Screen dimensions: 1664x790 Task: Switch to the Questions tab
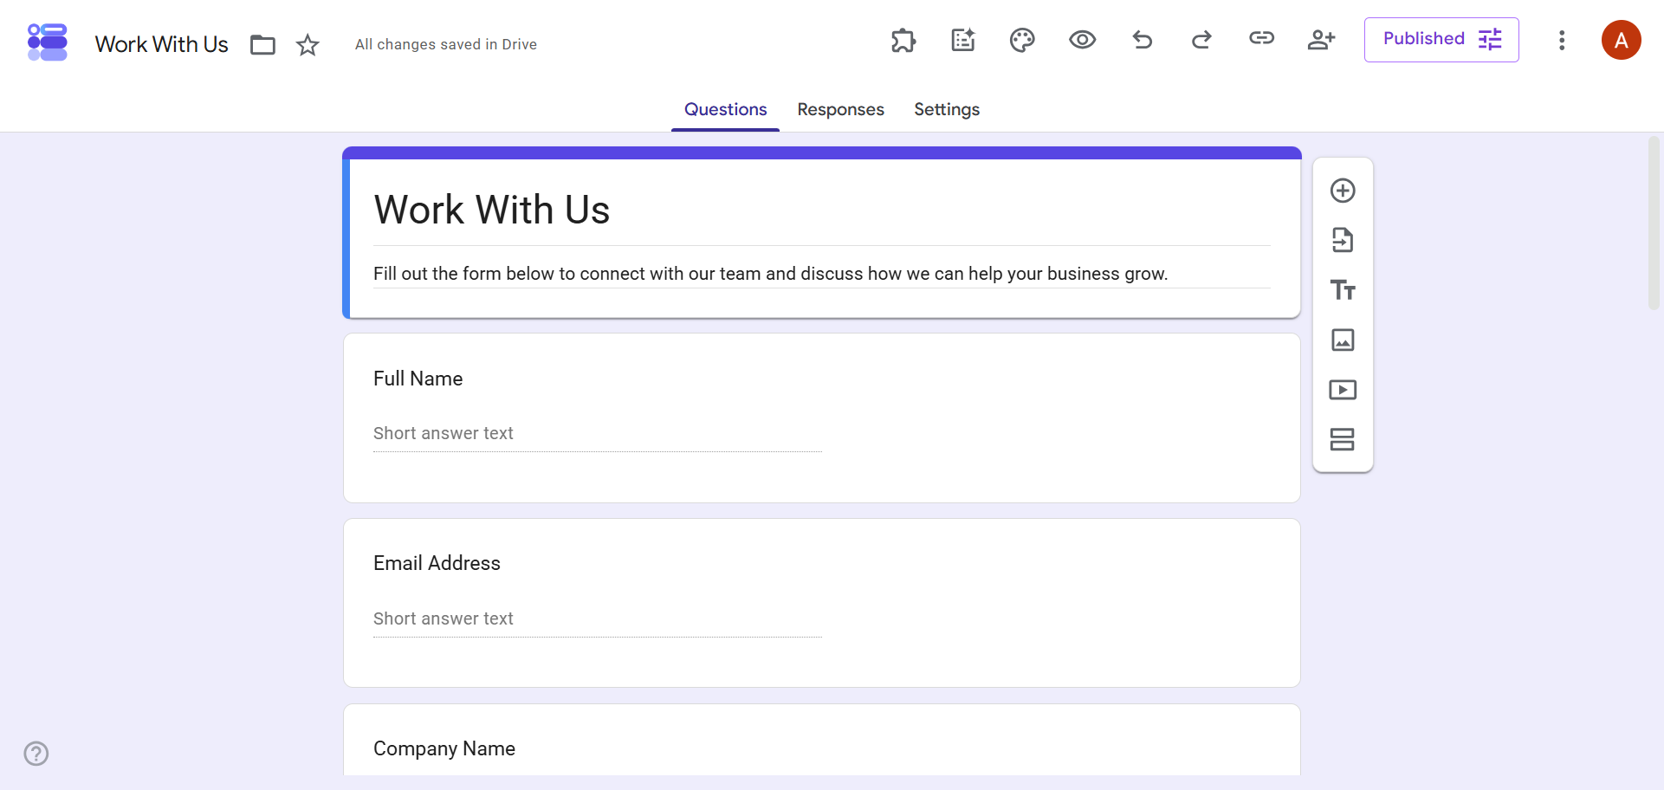(725, 109)
